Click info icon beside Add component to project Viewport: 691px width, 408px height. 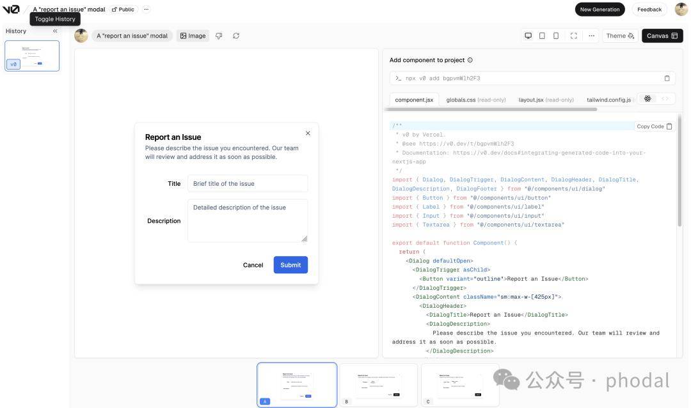pyautogui.click(x=470, y=60)
